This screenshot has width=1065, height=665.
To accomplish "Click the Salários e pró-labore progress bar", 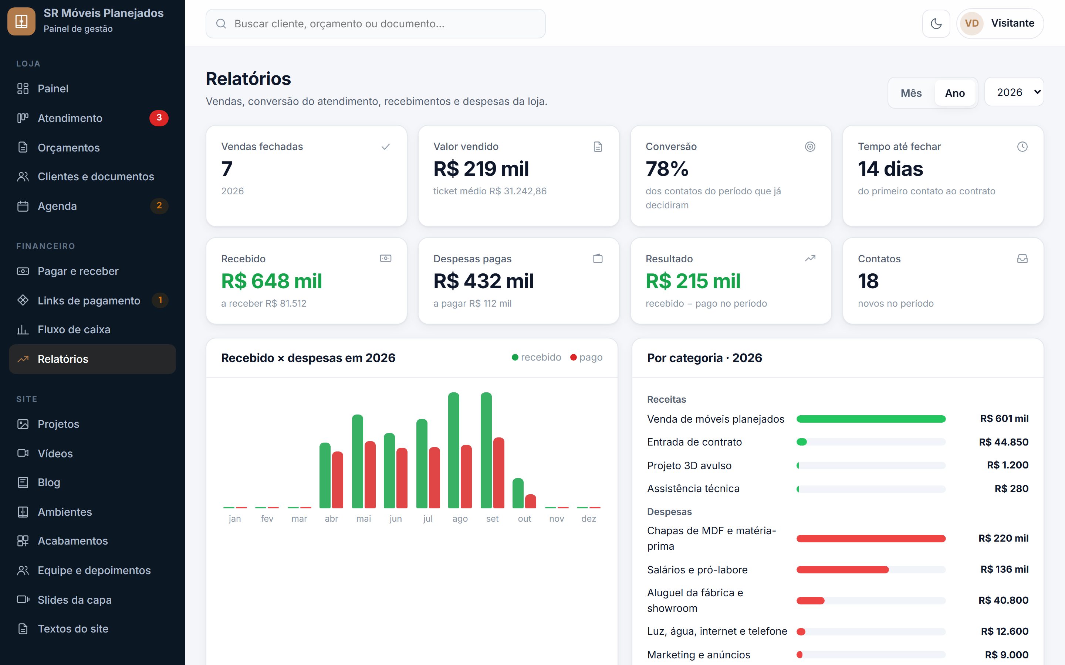I will click(870, 570).
